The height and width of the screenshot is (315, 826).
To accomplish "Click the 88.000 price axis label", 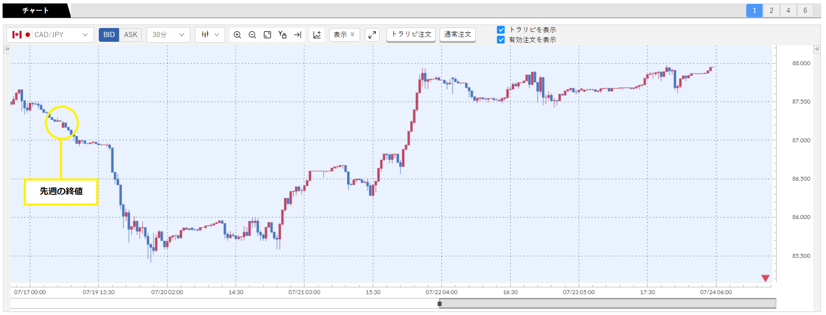I will click(x=801, y=63).
